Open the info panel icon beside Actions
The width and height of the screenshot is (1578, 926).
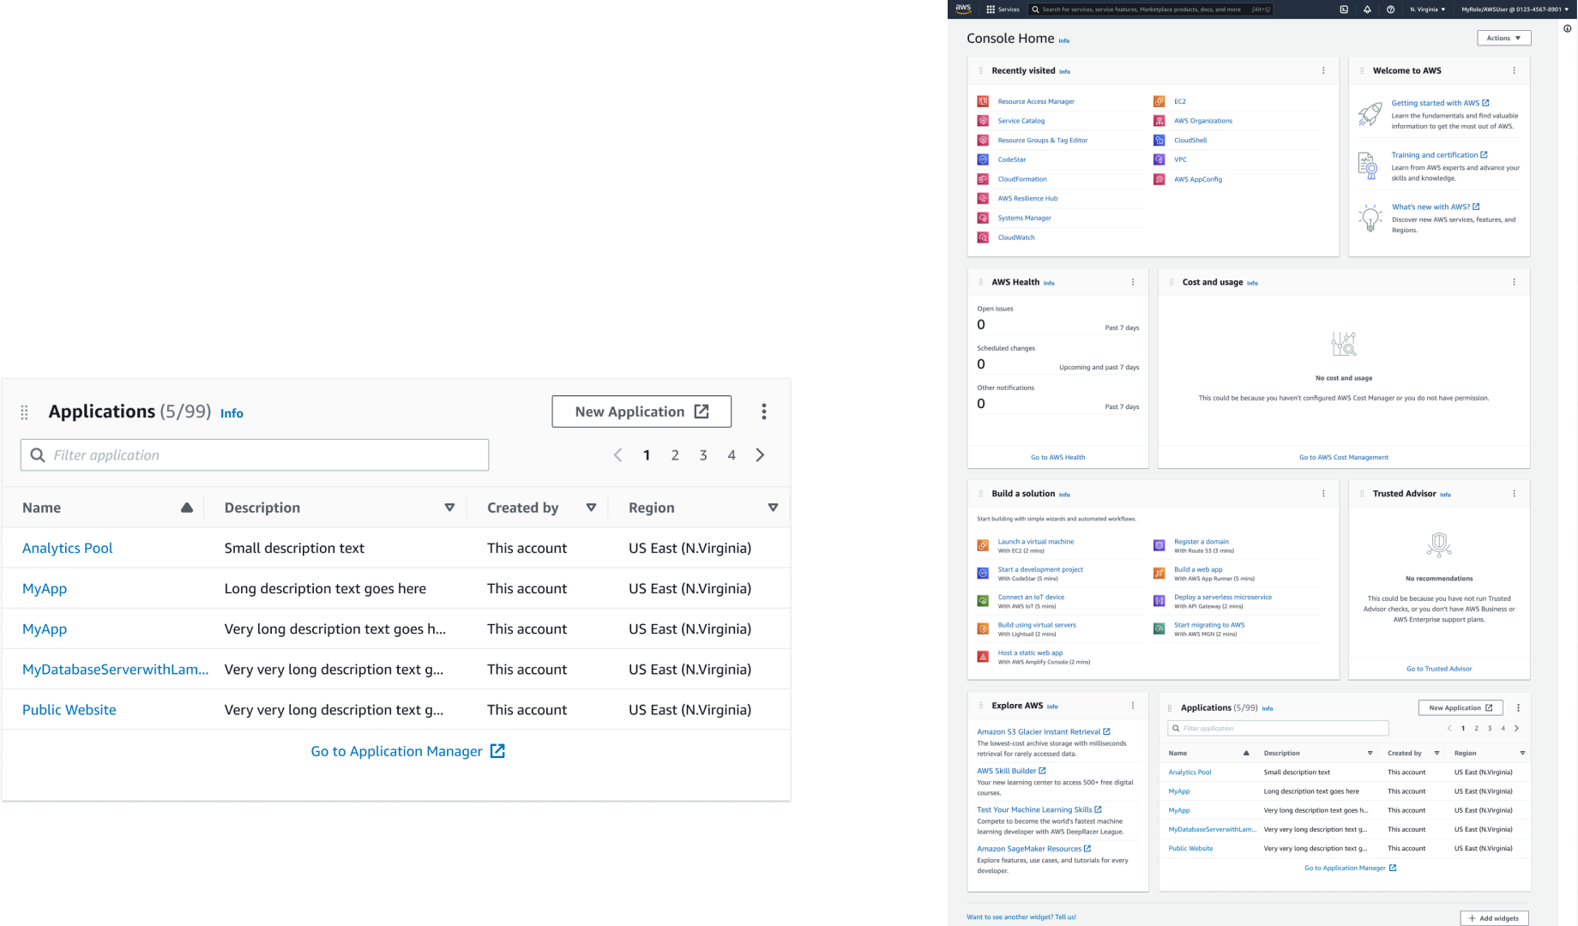click(1567, 28)
